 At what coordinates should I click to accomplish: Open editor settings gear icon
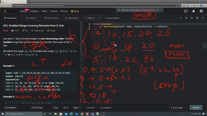(197, 18)
